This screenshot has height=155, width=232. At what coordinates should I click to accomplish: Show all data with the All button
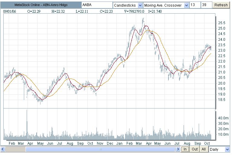[x=204, y=149]
